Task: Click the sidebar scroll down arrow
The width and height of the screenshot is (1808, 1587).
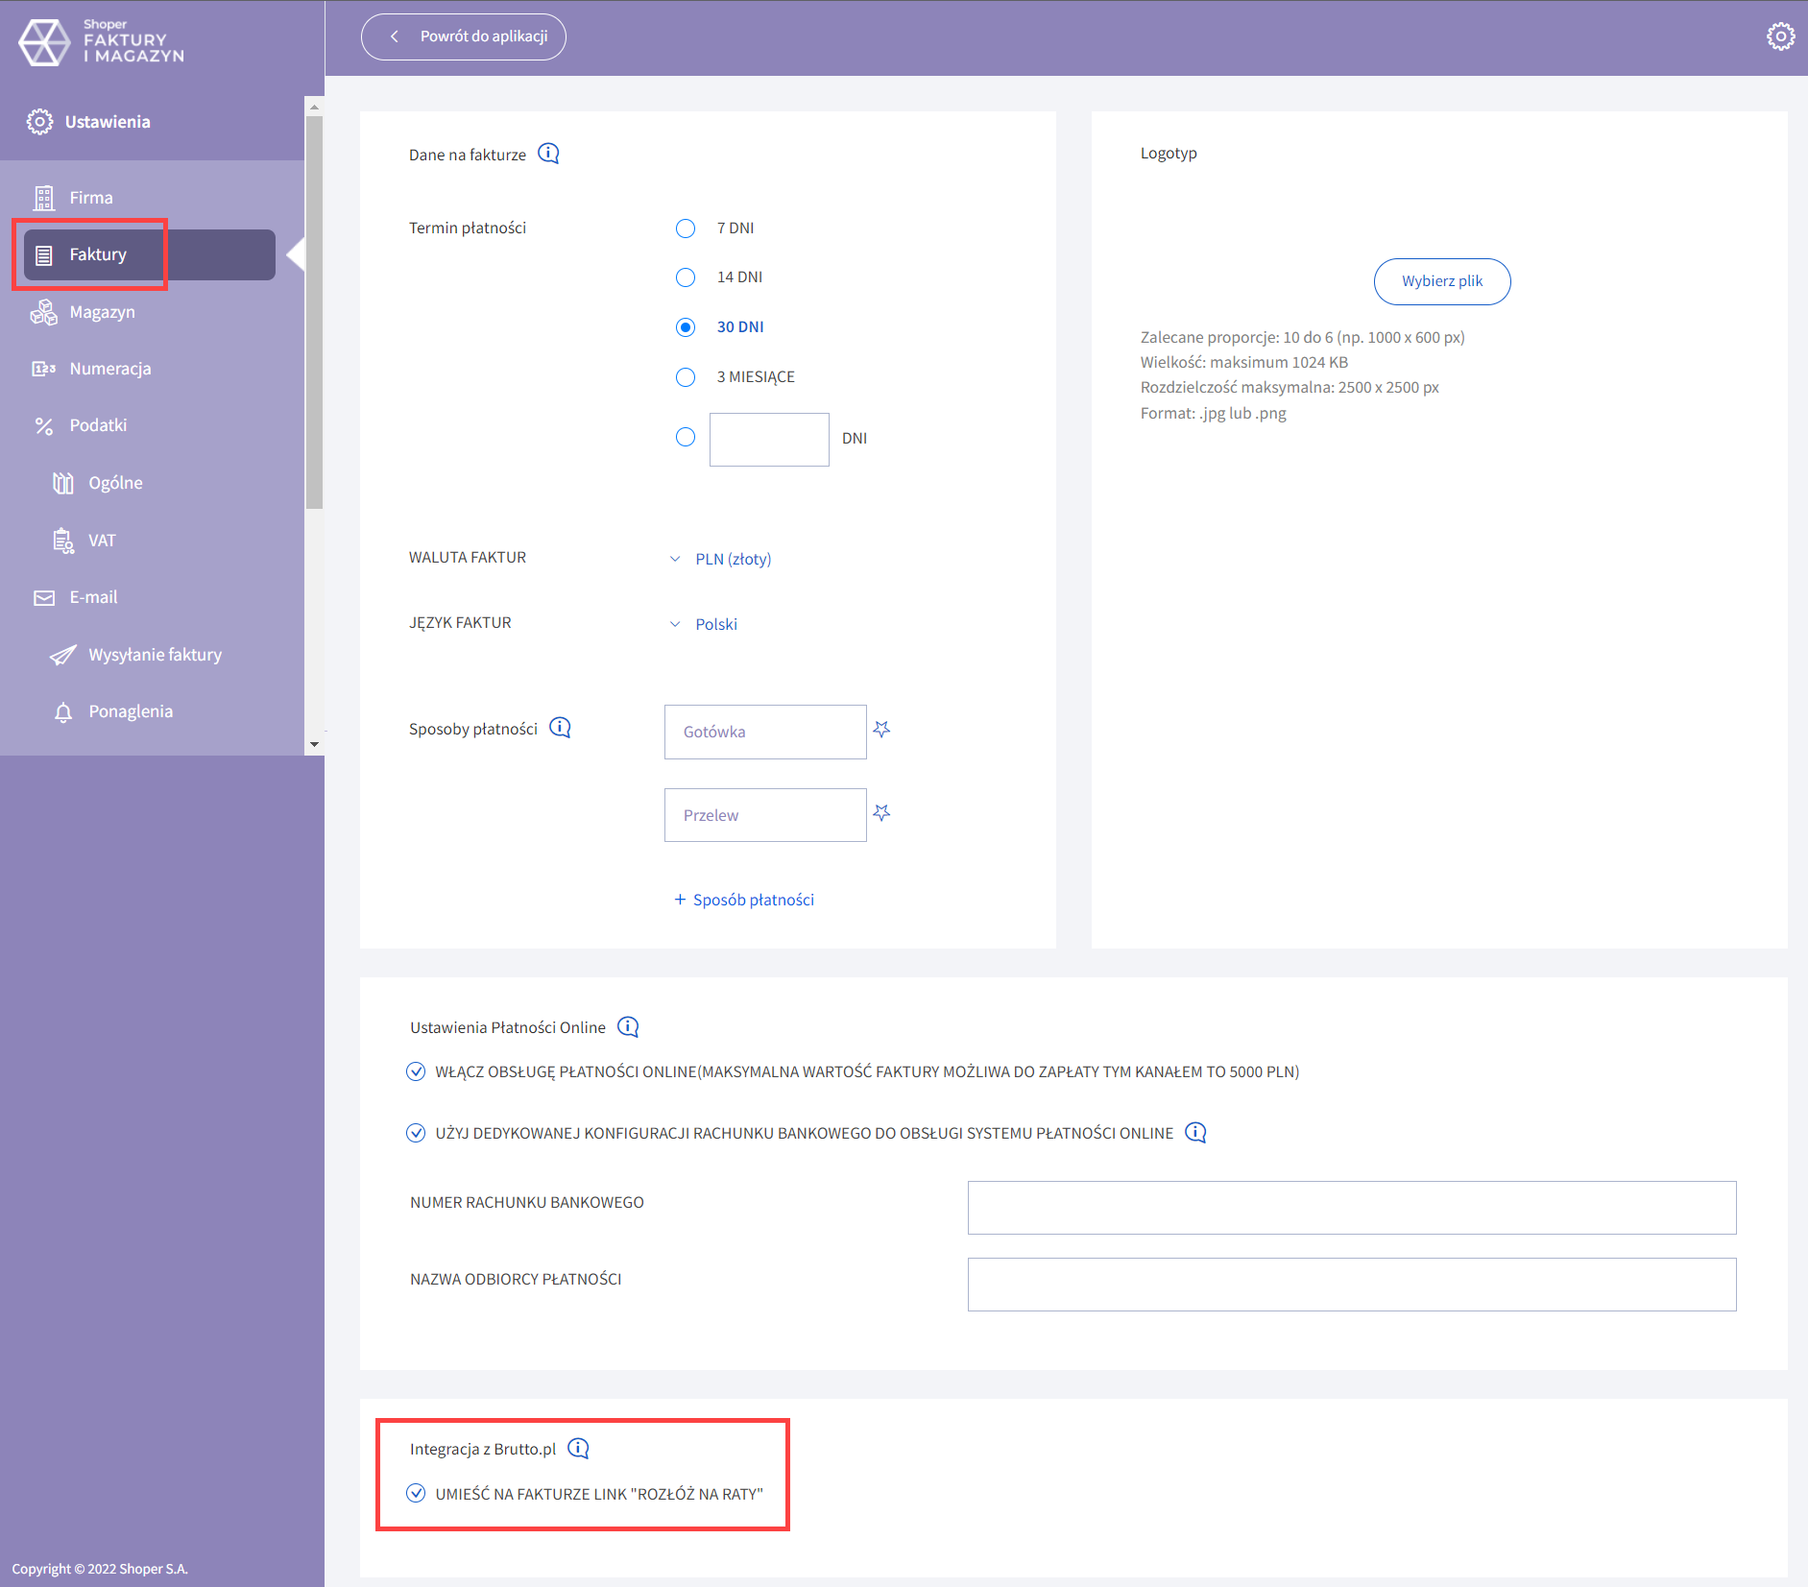Action: click(x=313, y=745)
